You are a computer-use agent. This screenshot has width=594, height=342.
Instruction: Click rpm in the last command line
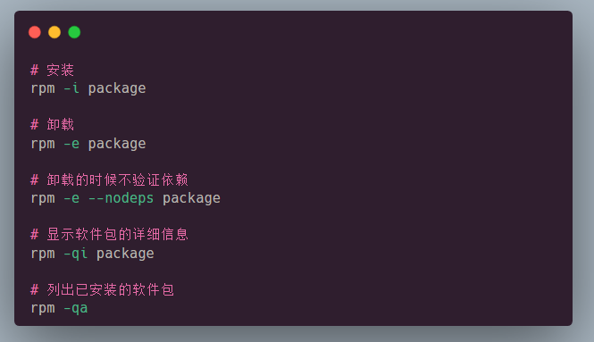click(x=43, y=309)
